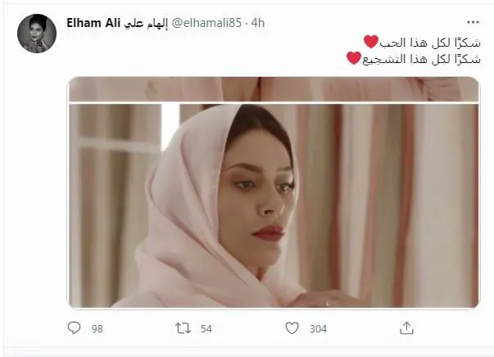Screen dimensions: 494x357
Task: Show the 54 retweets count
Action: click(x=206, y=329)
